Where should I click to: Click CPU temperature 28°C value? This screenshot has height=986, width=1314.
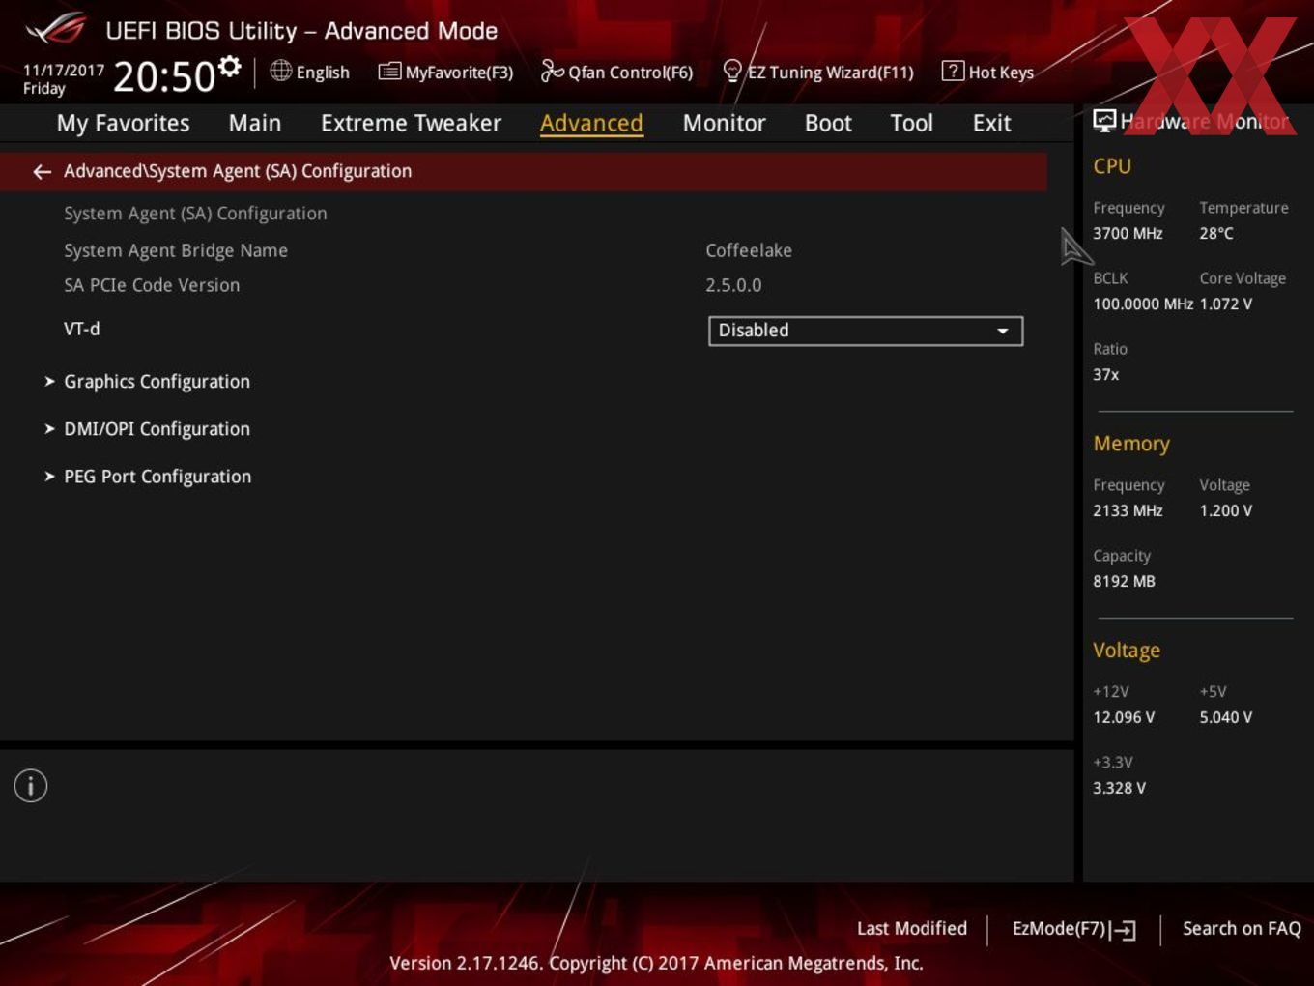coord(1216,233)
